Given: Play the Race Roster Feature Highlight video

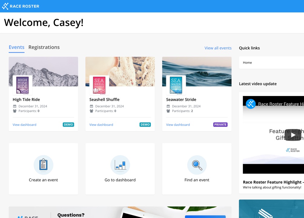Looking at the screenshot, I should 293,135.
